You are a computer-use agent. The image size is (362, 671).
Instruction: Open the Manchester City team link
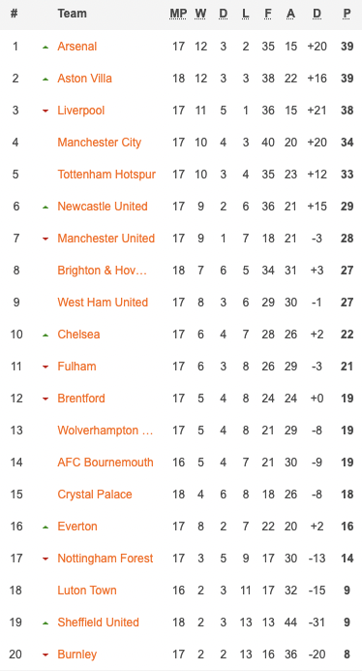[99, 143]
